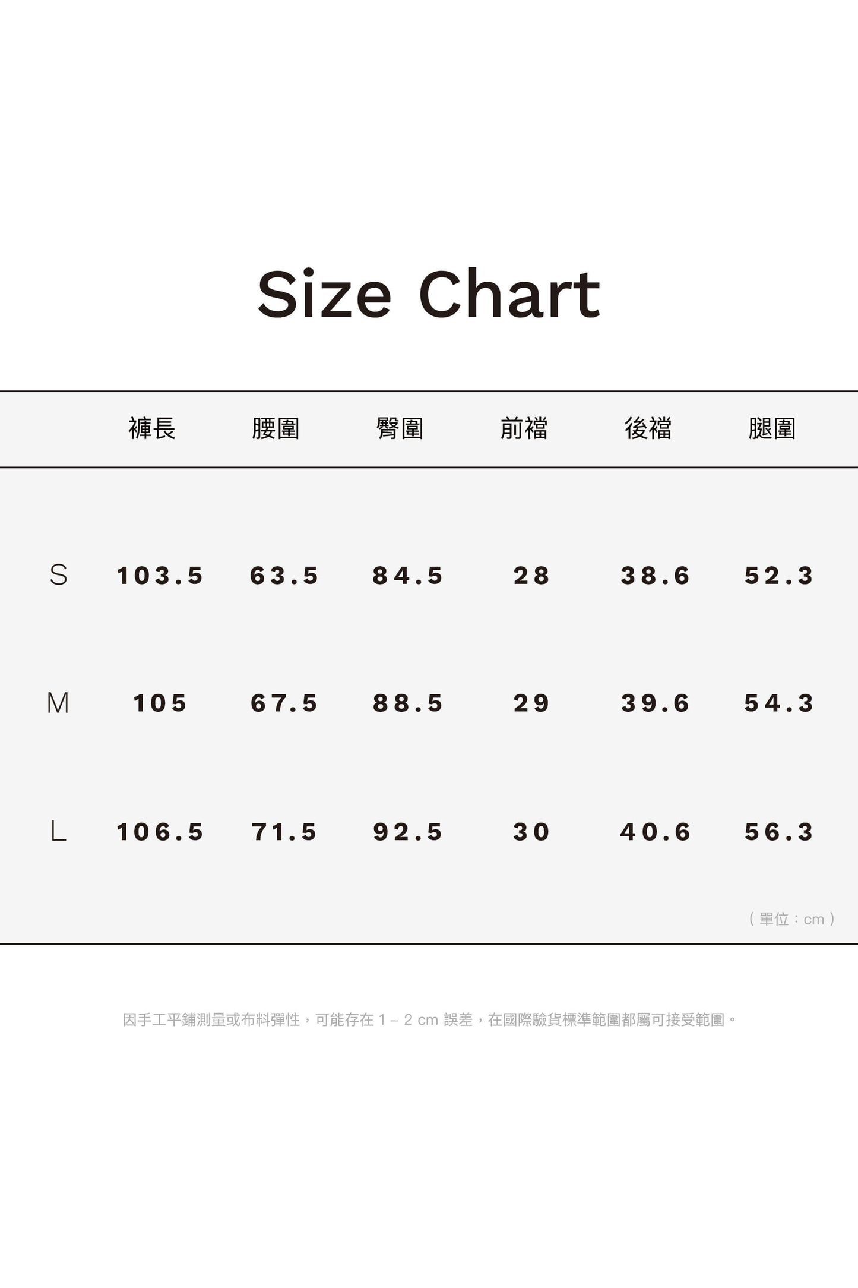Click the 28 front rise value
Image resolution: width=858 pixels, height=1288 pixels.
pos(531,576)
